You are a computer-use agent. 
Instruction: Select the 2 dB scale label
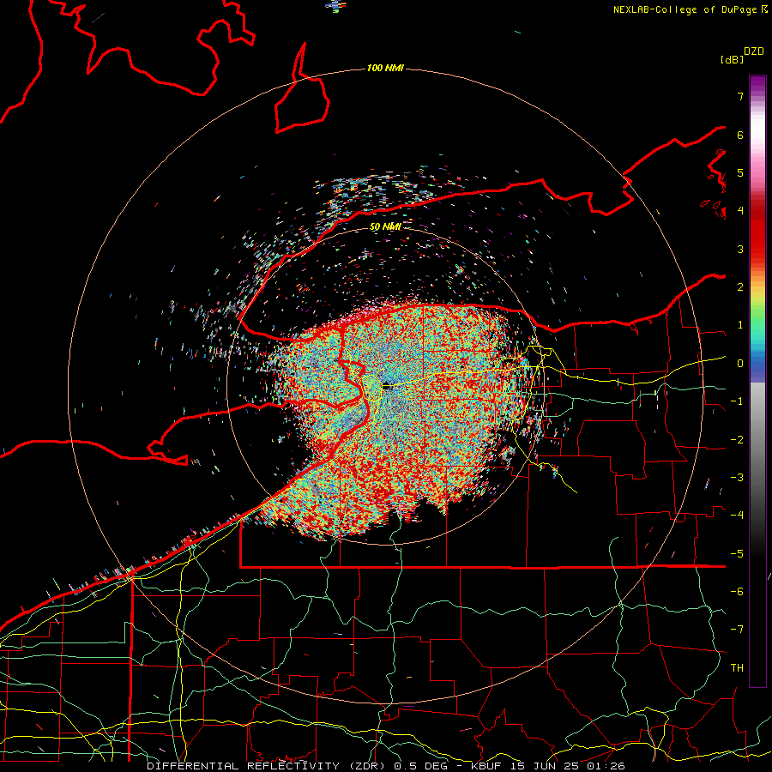click(x=740, y=287)
